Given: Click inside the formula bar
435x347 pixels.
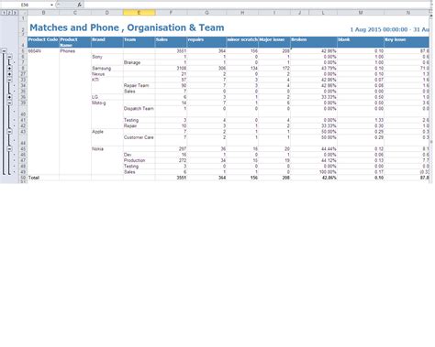Looking at the screenshot, I should pos(257,5).
